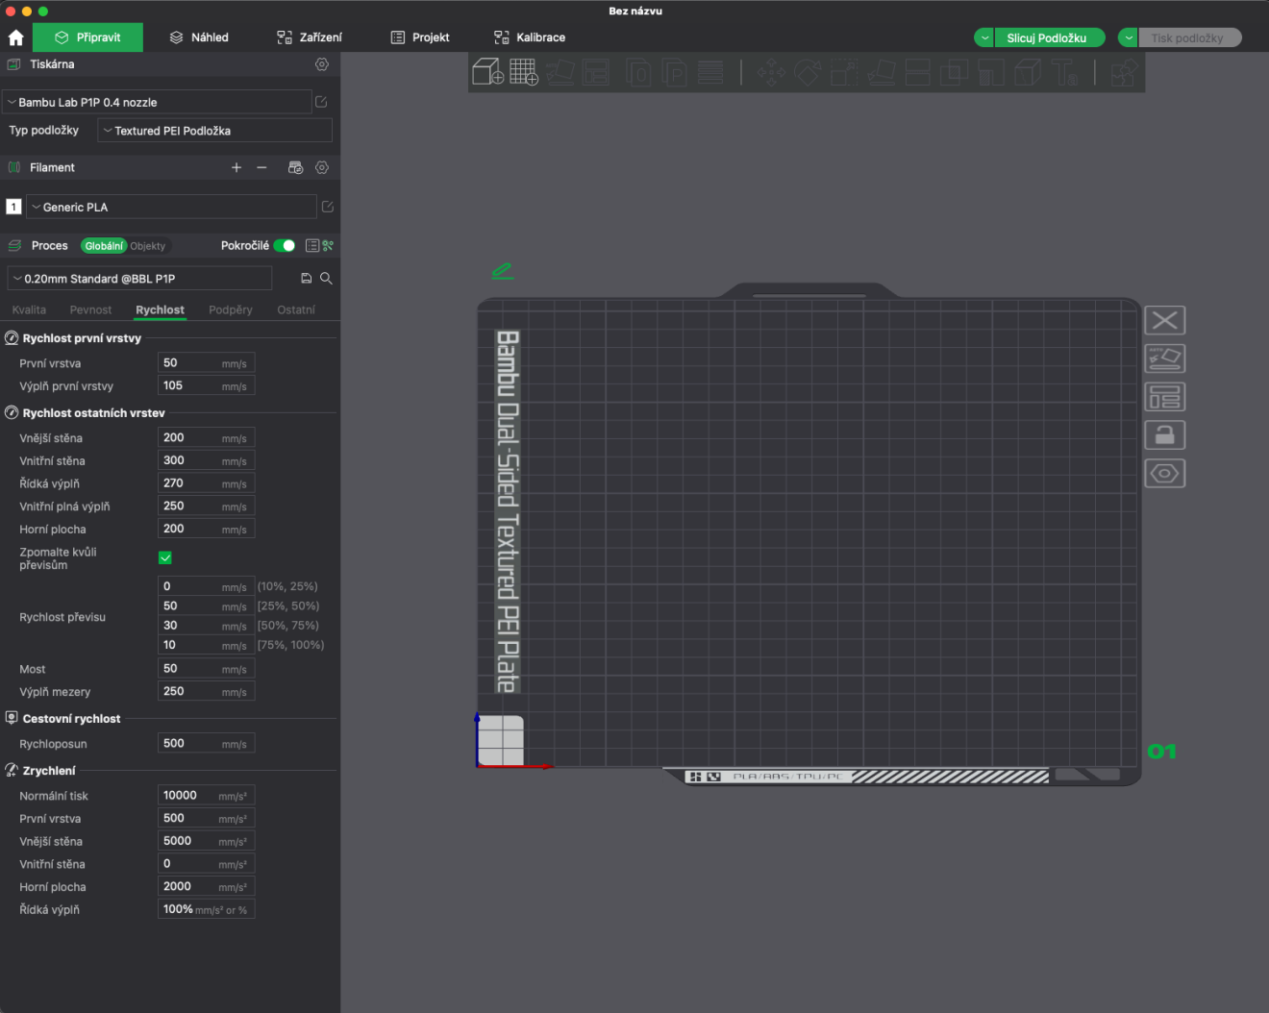
Task: Open the Textured PEI Podložka plate type dropdown
Action: 214,131
